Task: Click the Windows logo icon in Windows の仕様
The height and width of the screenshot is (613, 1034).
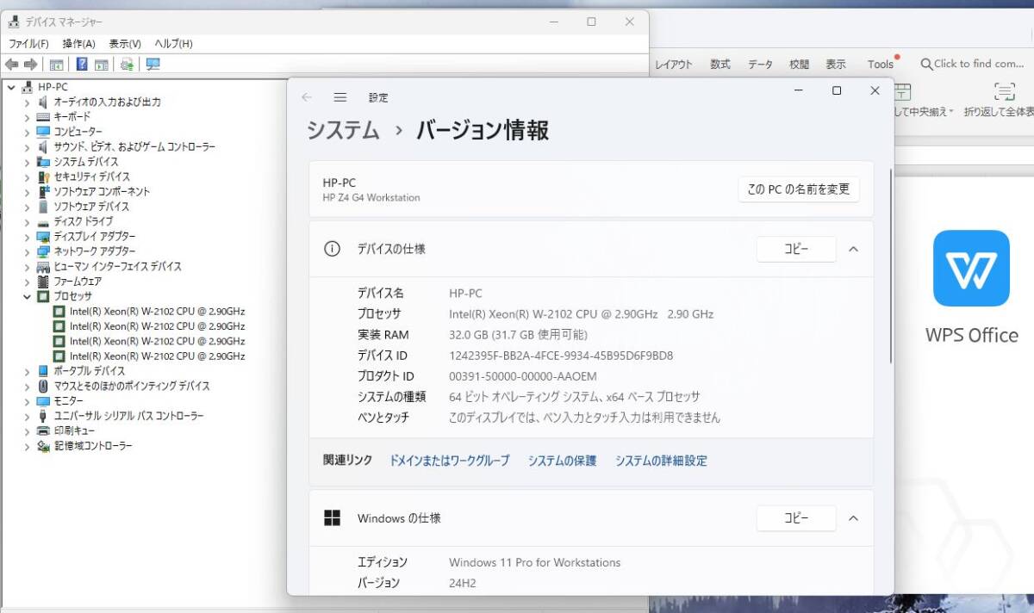Action: (x=332, y=518)
